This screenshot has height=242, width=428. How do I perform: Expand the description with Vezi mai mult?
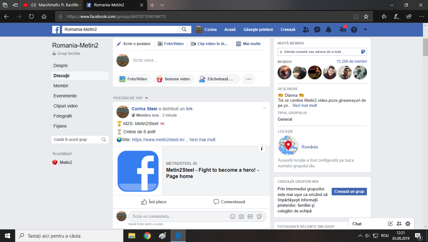point(305,106)
